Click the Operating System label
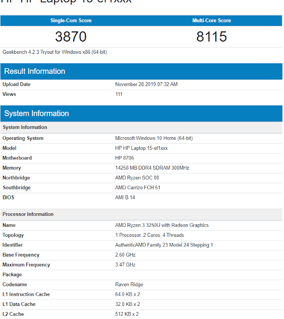284x319 pixels. pyautogui.click(x=23, y=139)
